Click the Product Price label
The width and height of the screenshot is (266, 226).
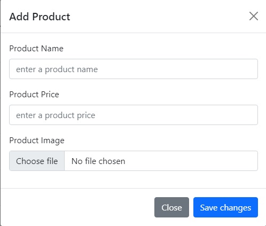click(34, 95)
